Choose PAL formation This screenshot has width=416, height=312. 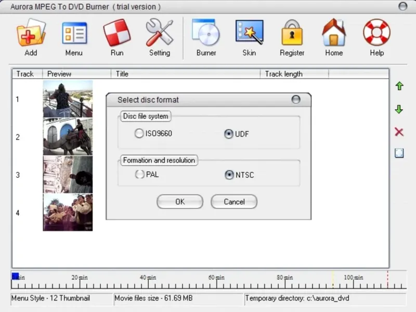click(x=147, y=174)
